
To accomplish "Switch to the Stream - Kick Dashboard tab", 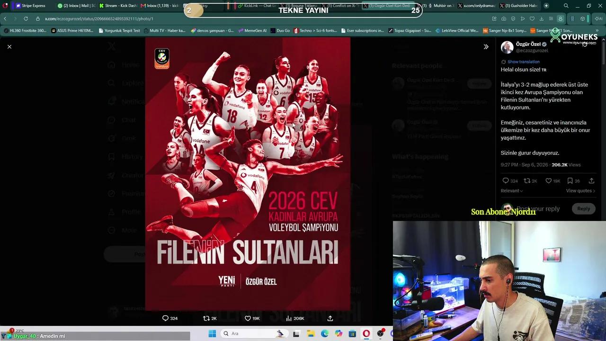I will click(117, 6).
